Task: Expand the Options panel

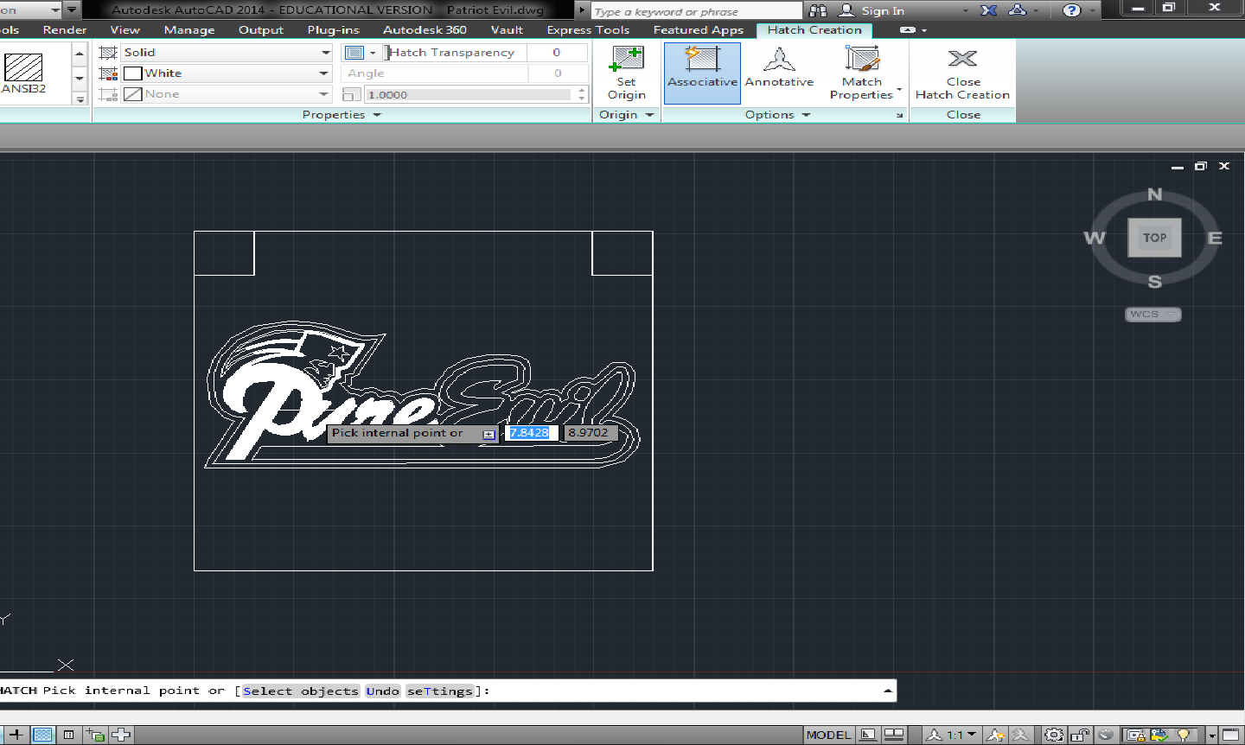Action: click(778, 114)
